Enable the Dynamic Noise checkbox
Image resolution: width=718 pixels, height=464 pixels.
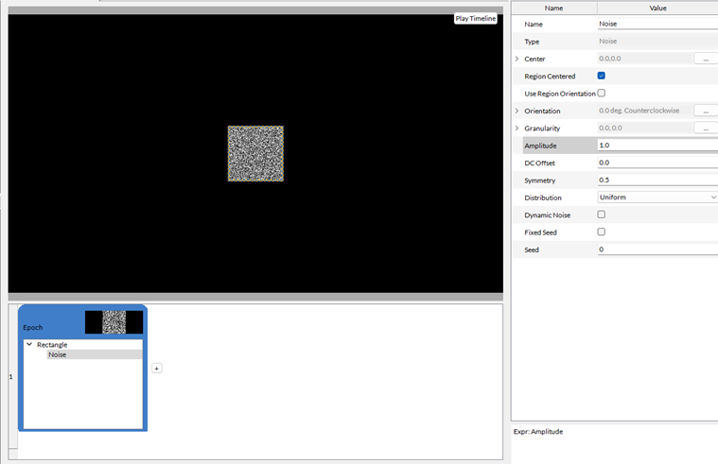click(x=602, y=215)
